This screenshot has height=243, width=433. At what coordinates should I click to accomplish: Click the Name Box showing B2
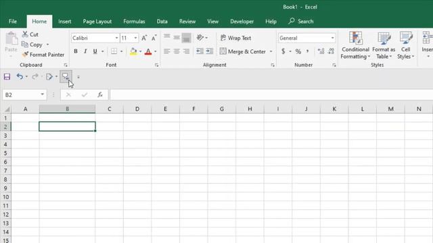(x=24, y=94)
